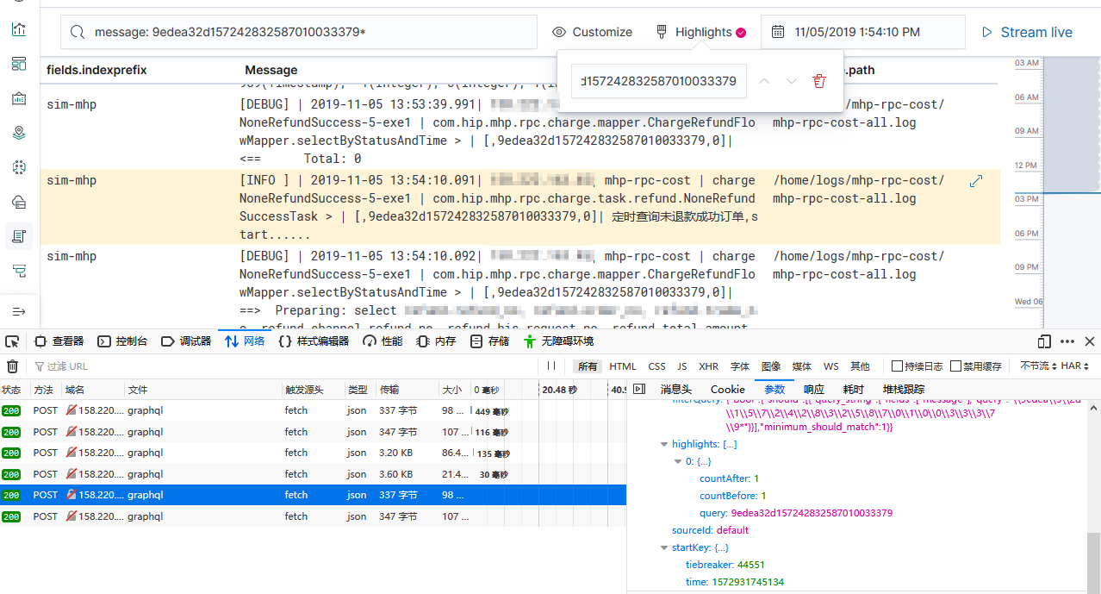The height and width of the screenshot is (594, 1101).
Task: Click the 12 PM marker on log minimap
Action: [x=1025, y=165]
